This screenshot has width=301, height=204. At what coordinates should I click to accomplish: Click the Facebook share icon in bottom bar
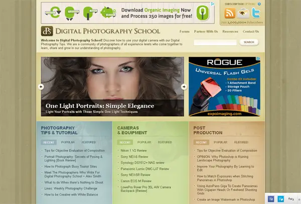[x=271, y=199]
